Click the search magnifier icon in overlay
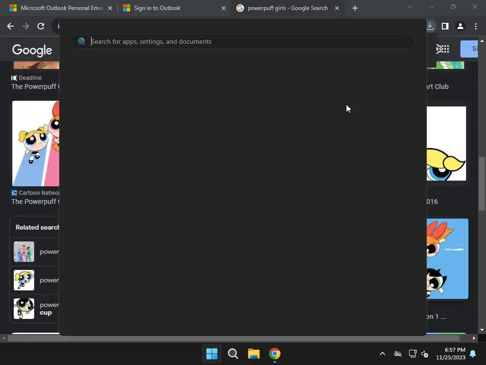This screenshot has width=486, height=365. pyautogui.click(x=82, y=41)
